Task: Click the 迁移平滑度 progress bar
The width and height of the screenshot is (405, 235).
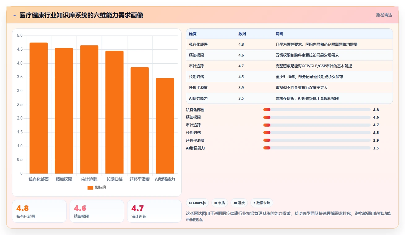Action: click(x=317, y=141)
